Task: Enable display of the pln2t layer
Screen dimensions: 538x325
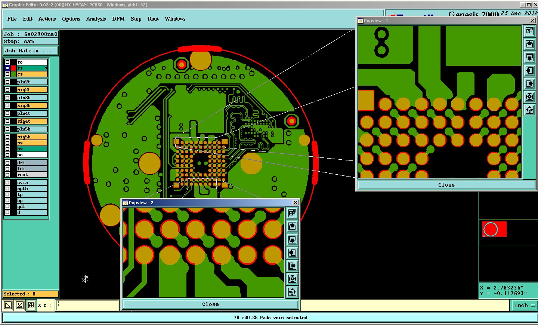Action: pyautogui.click(x=7, y=82)
